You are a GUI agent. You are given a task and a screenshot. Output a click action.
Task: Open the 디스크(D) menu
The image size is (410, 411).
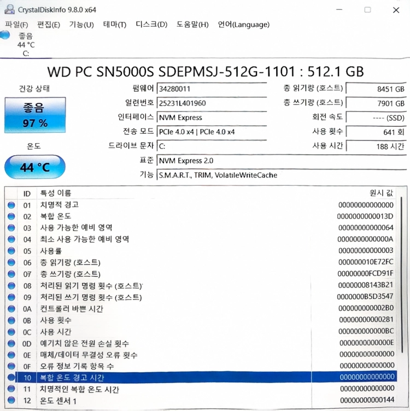[151, 25]
